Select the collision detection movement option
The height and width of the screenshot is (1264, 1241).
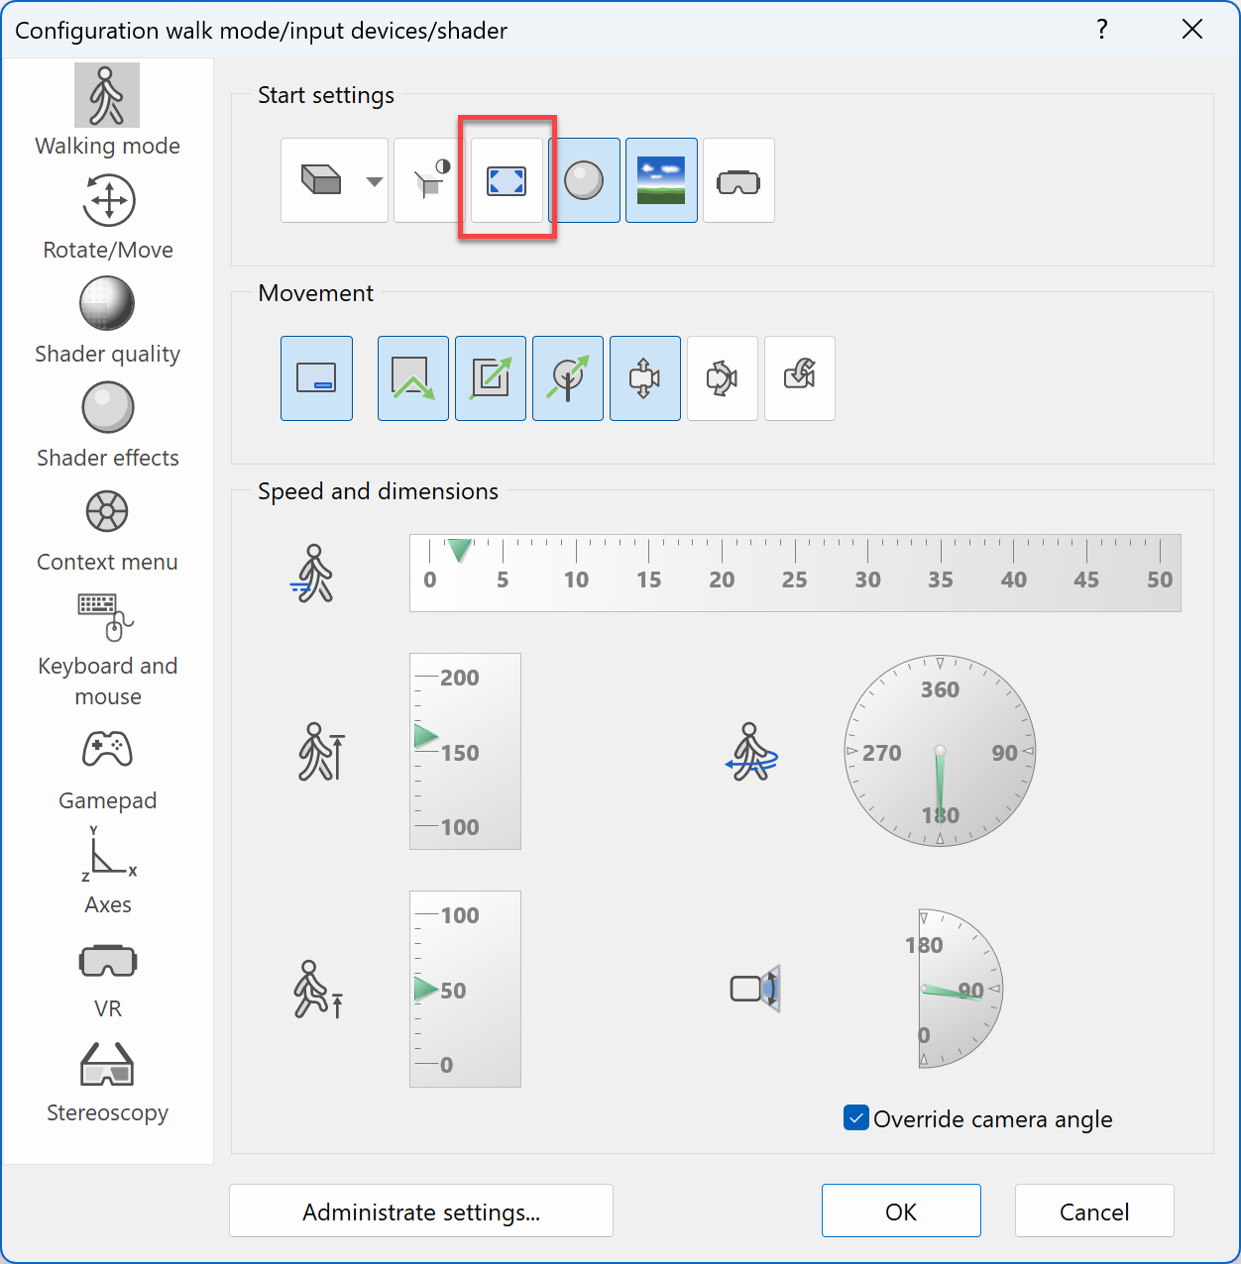click(x=316, y=378)
